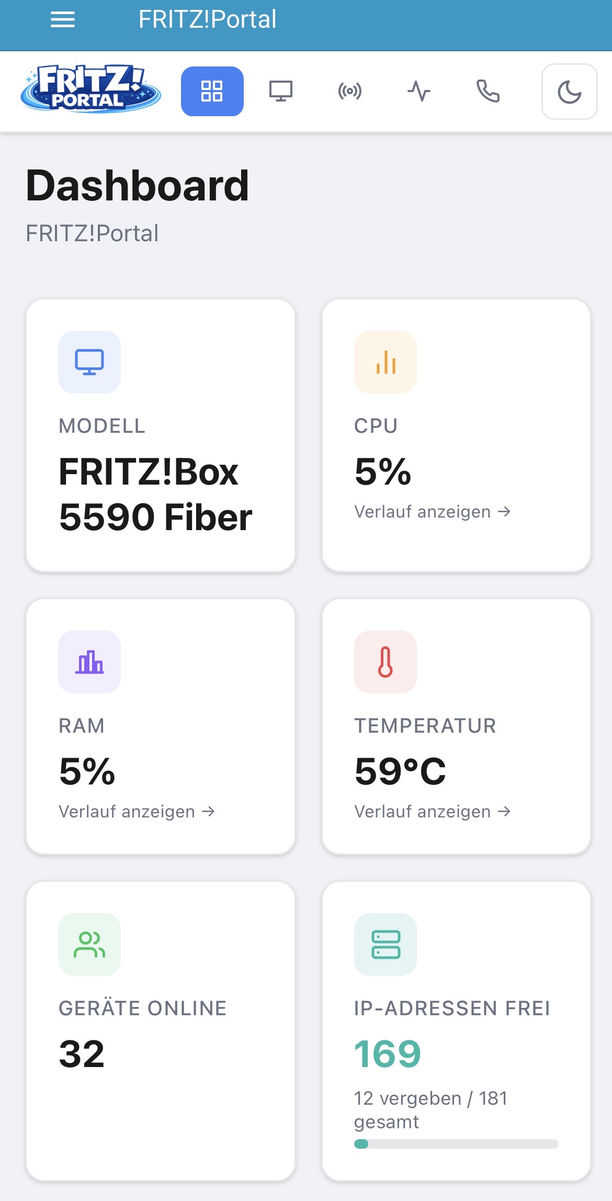Open the activity pulse icon tab
The image size is (612, 1201).
[x=419, y=91]
